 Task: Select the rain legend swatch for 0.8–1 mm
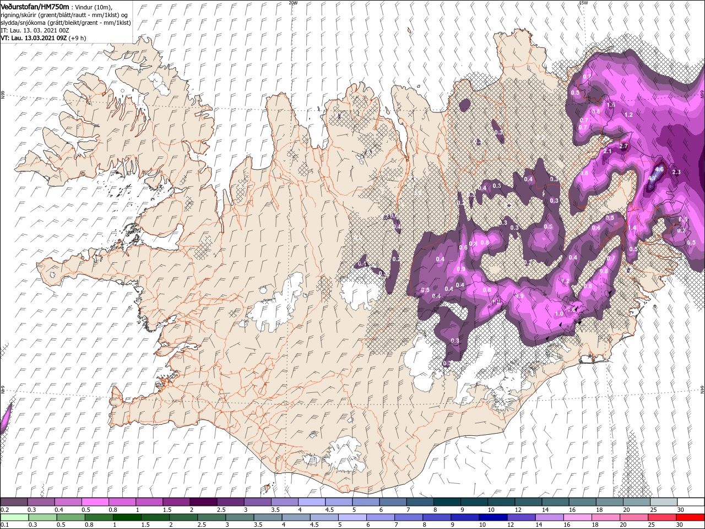[99, 517]
